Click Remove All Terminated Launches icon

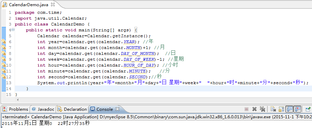pos(262,109)
